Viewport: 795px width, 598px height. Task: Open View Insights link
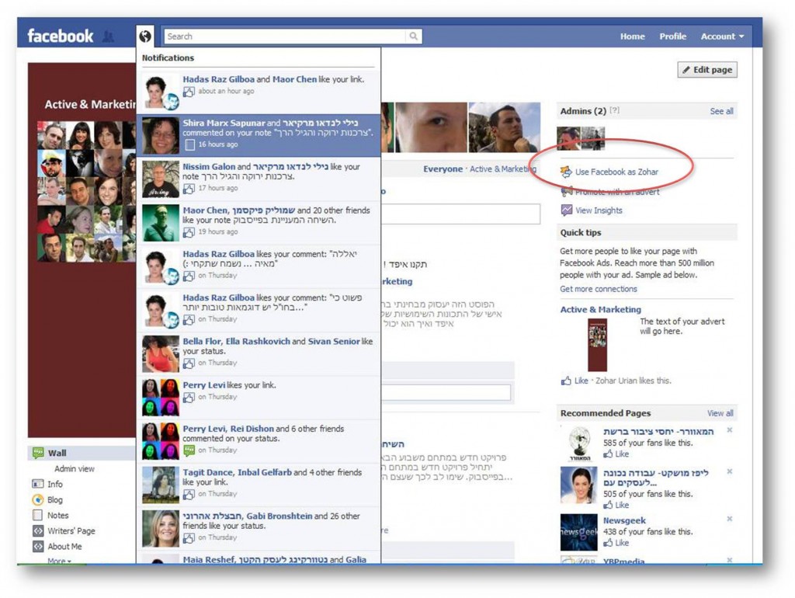pos(599,210)
